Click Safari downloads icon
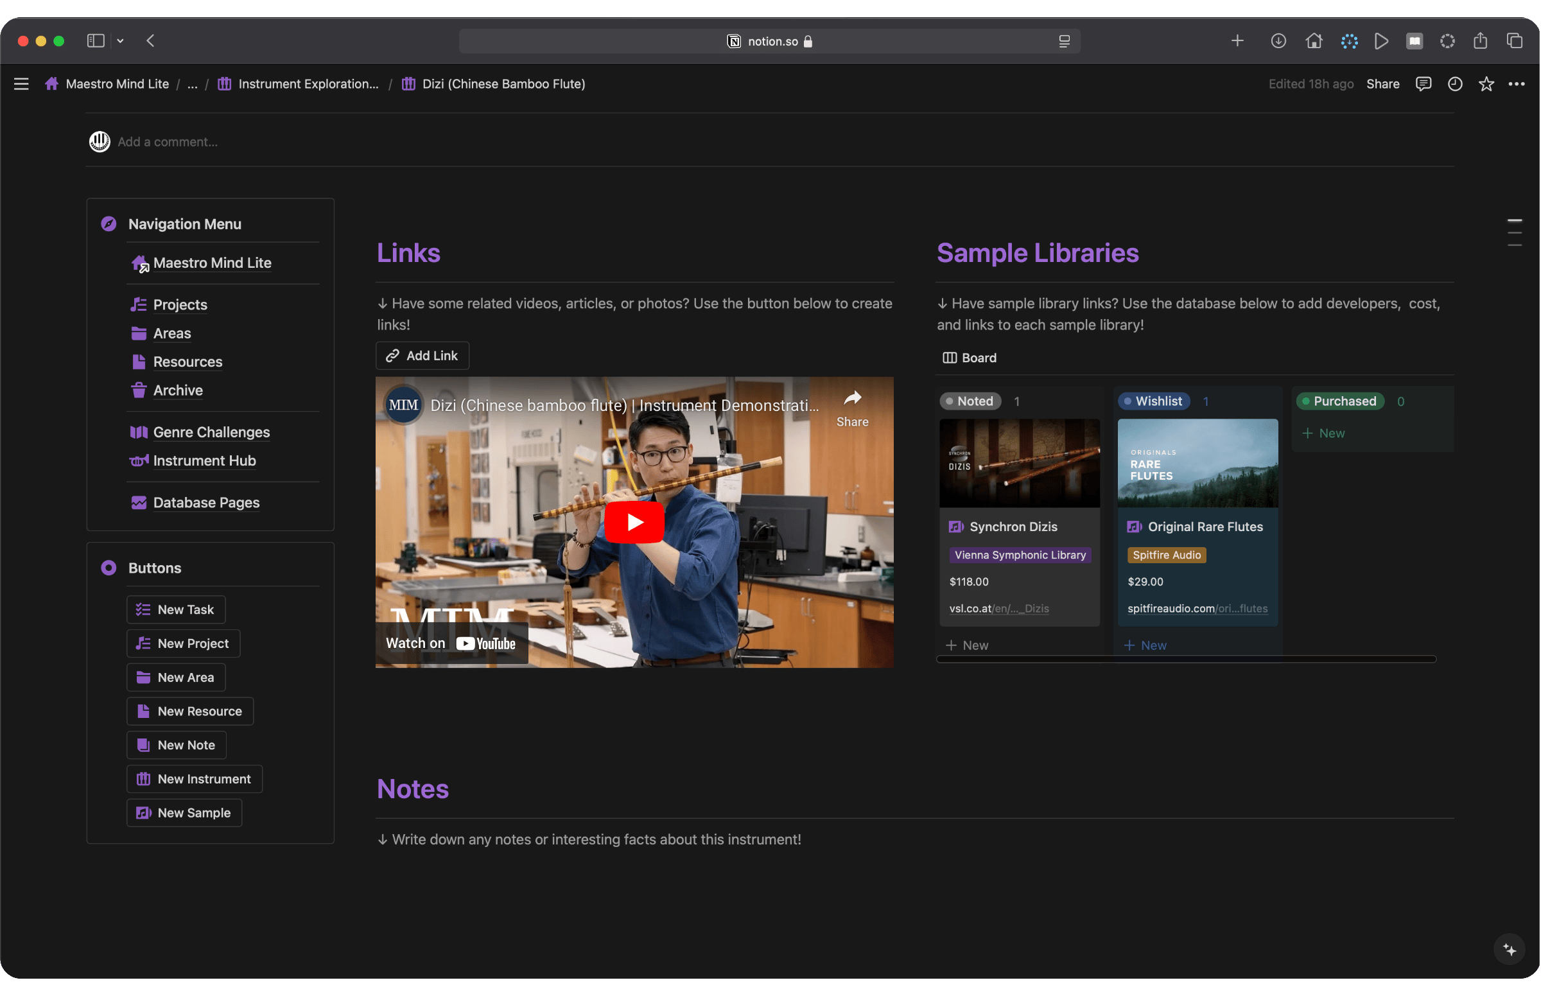This screenshot has height=996, width=1541. 1278,41
